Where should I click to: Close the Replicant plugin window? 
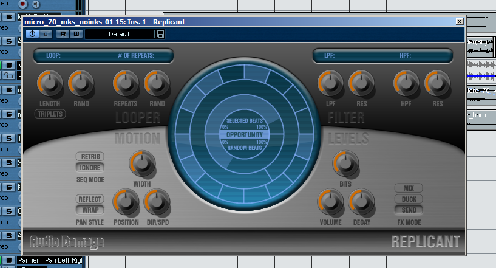coord(460,21)
